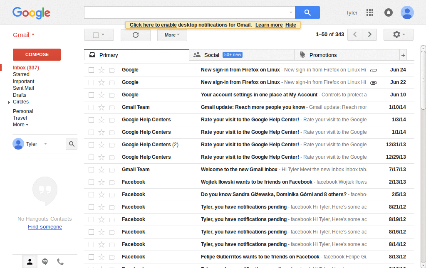Open the Gmail product switcher dropdown
This screenshot has width=426, height=268.
click(x=24, y=35)
